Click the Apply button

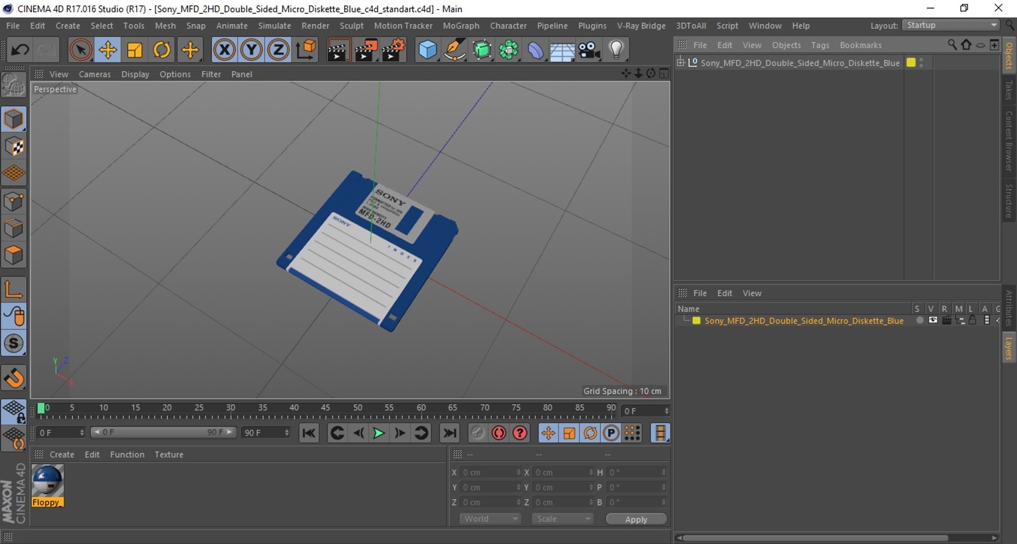[x=636, y=519]
